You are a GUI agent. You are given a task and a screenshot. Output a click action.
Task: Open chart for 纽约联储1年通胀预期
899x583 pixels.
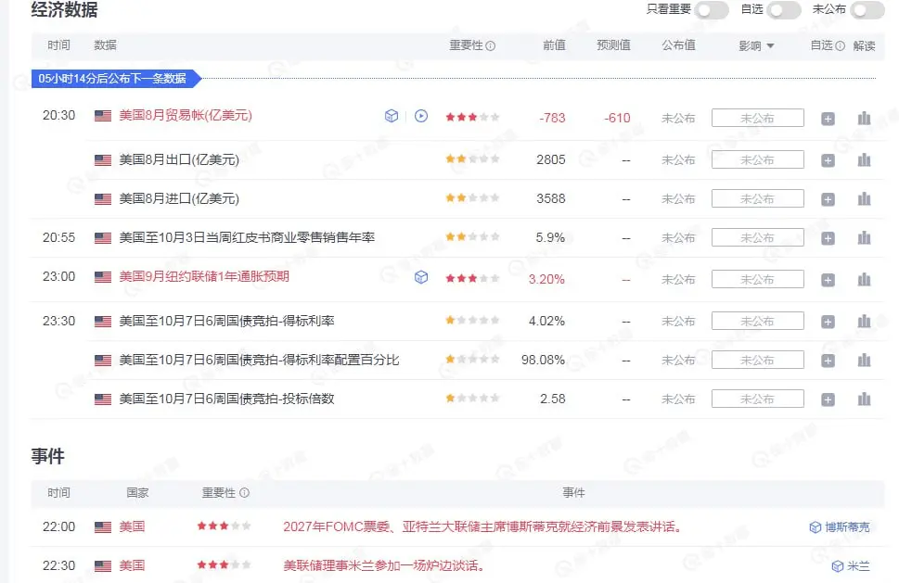[x=864, y=280]
